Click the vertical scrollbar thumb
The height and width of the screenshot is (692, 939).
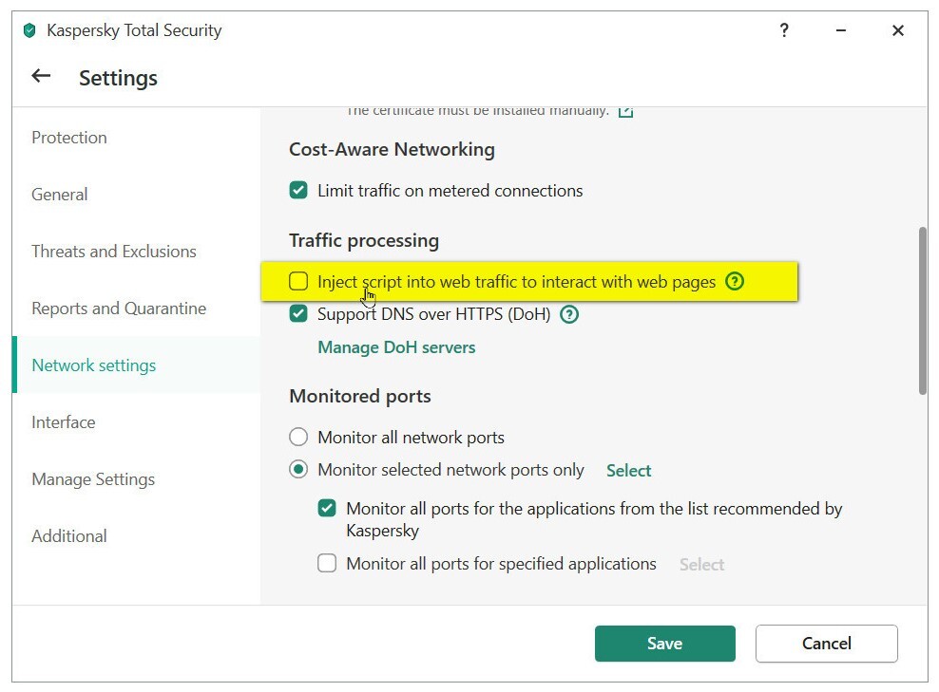coord(922,310)
